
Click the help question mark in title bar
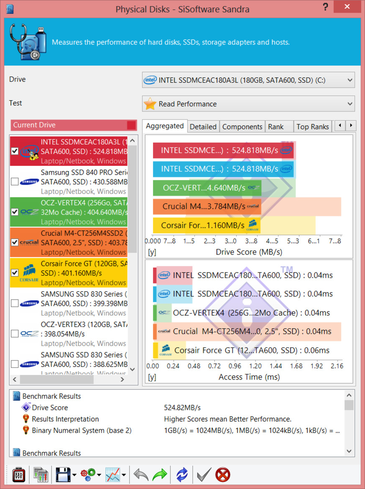(x=325, y=7)
